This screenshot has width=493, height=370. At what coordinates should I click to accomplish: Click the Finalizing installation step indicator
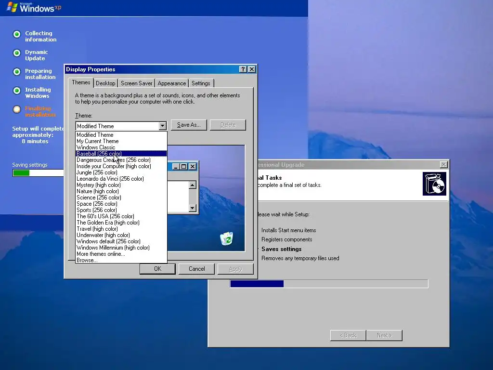tap(17, 109)
